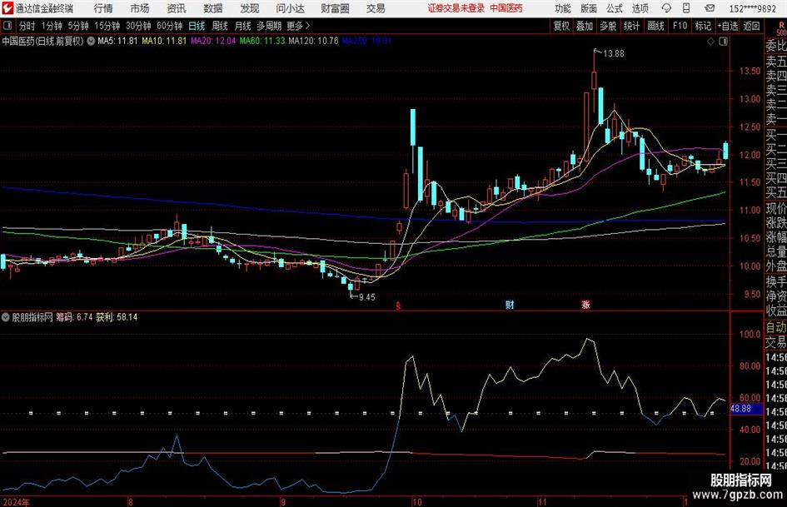Screen dimensions: 787x507
Task: Open the 问小达 menu
Action: point(290,8)
